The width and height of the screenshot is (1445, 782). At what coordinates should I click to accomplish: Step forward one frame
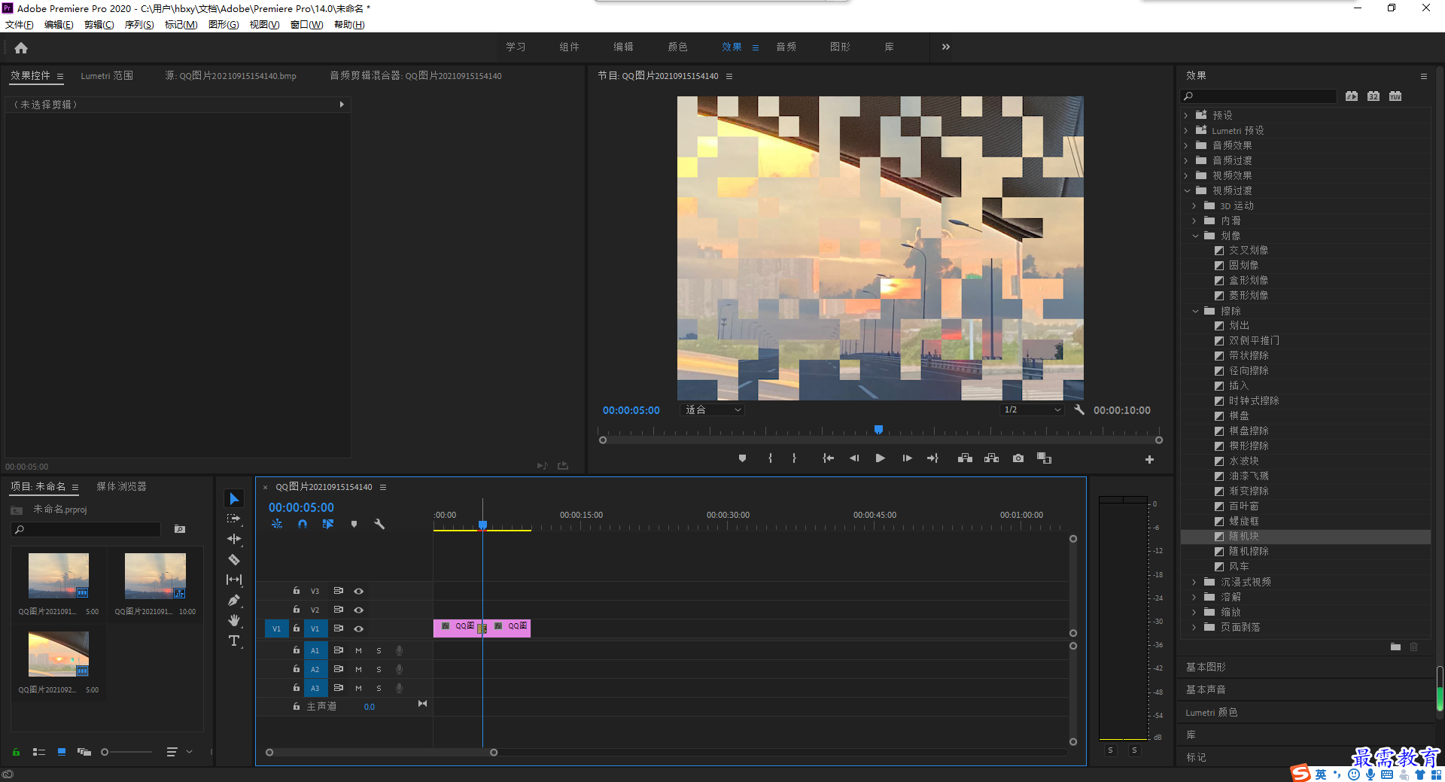coord(907,458)
